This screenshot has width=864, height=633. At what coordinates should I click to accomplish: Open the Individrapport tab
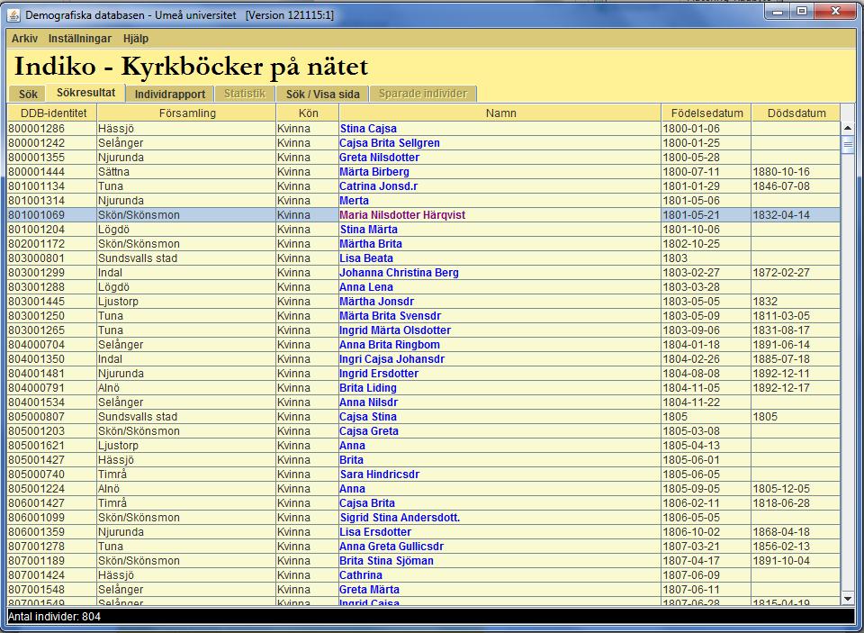click(x=170, y=94)
